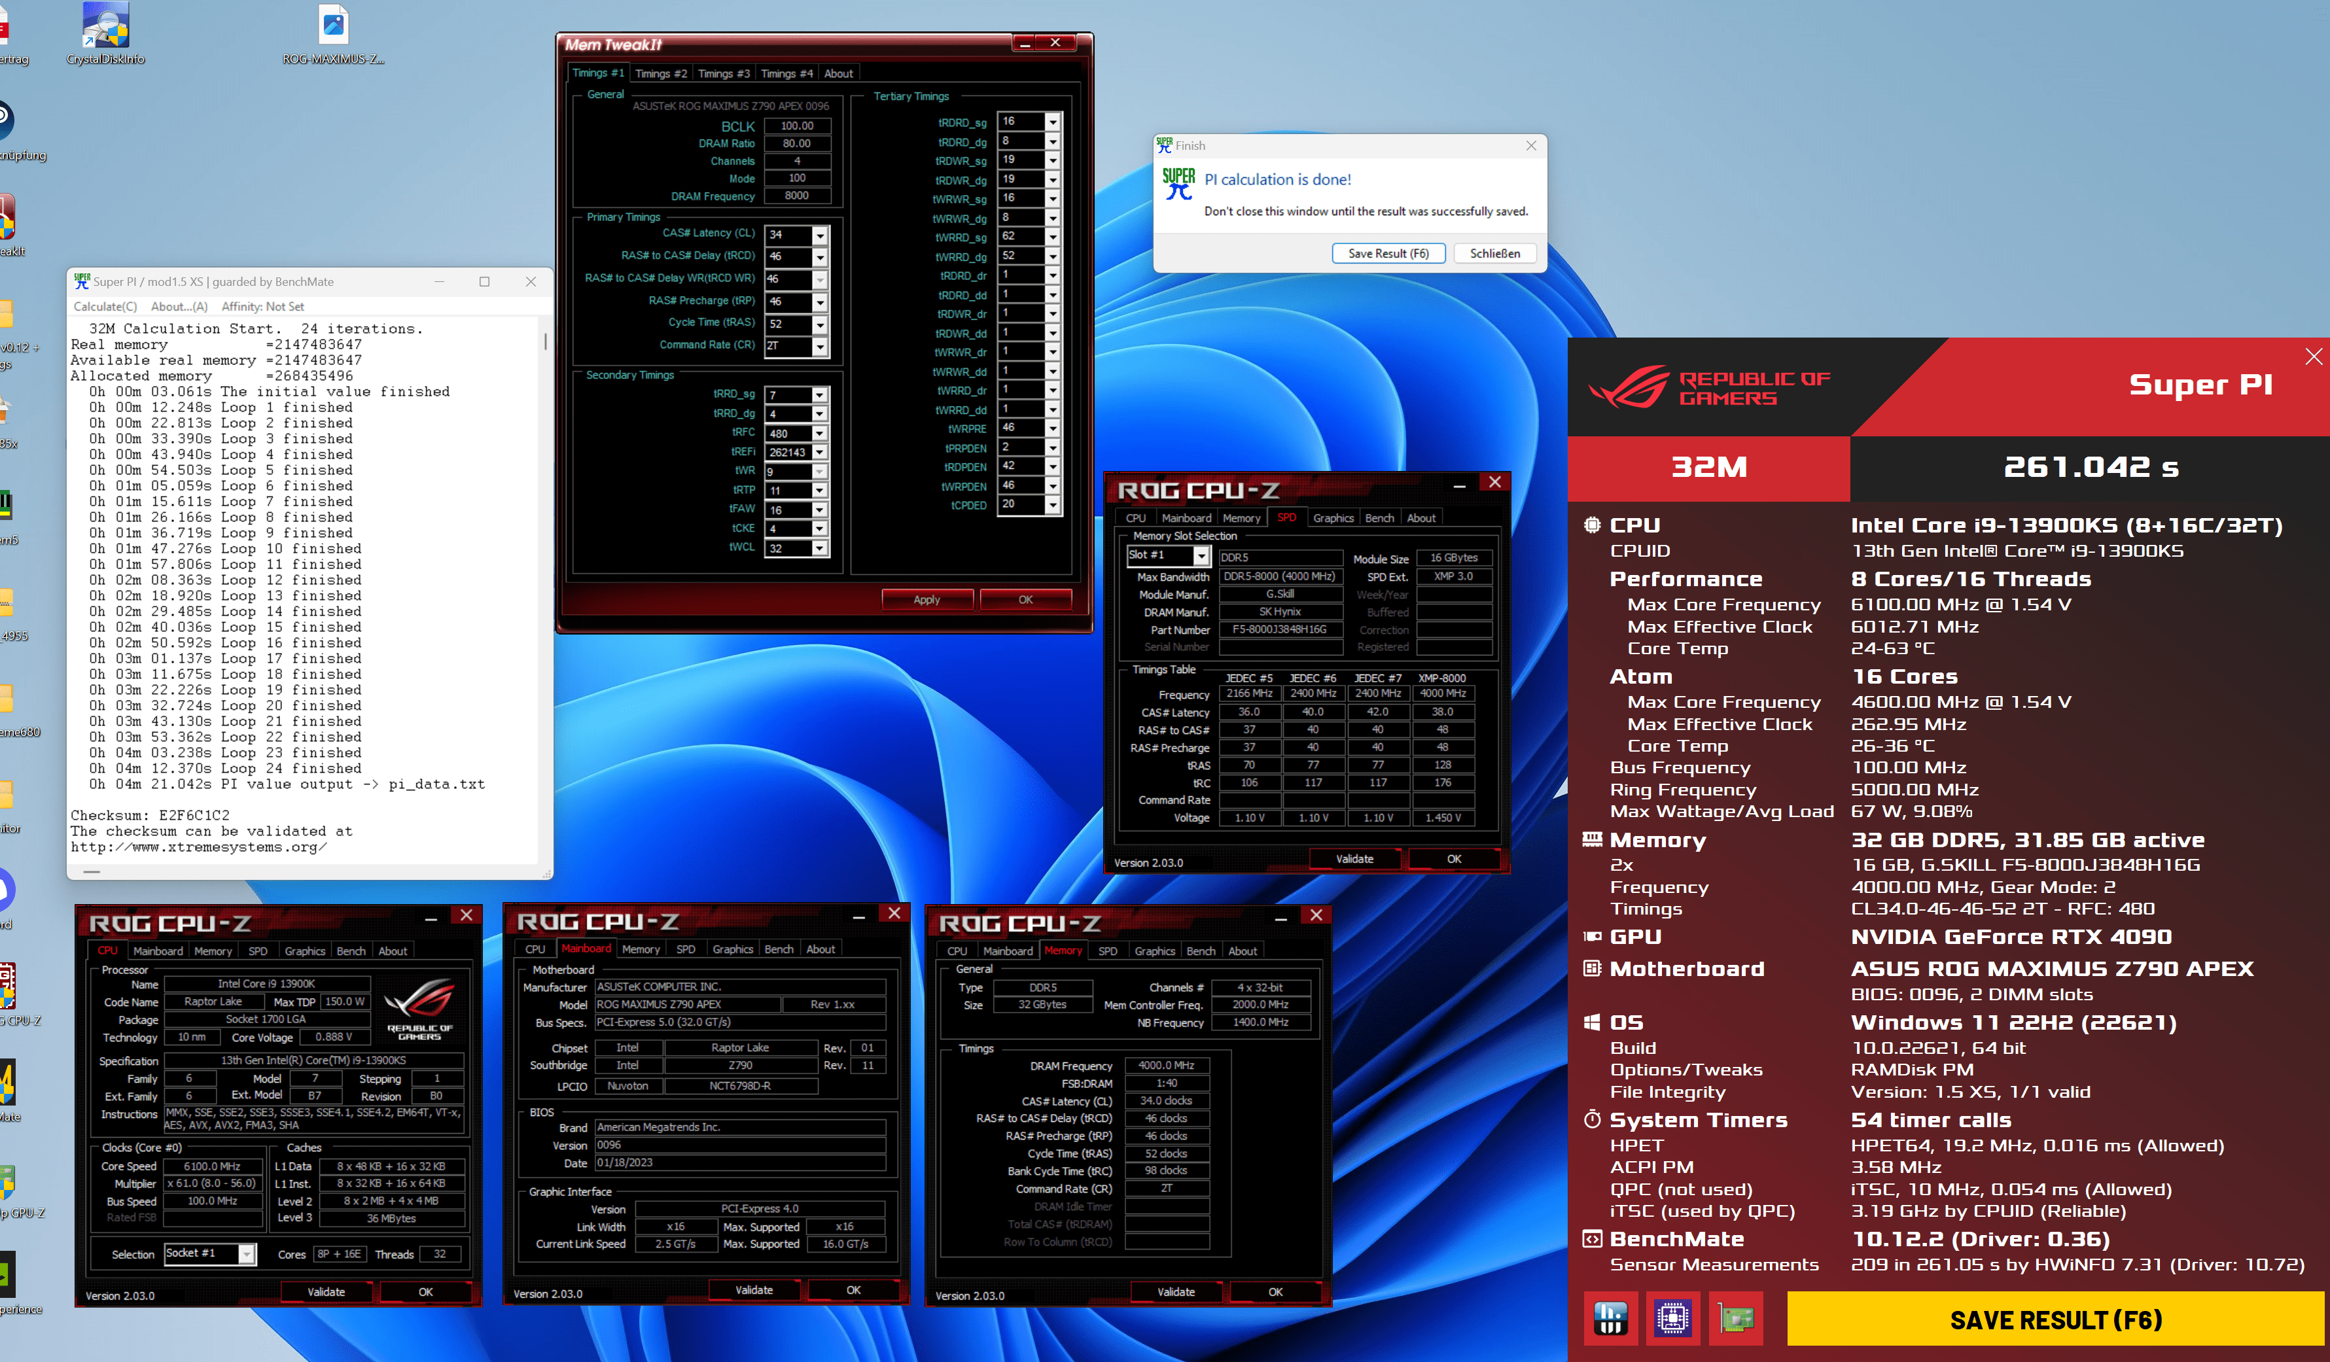This screenshot has height=1362, width=2330.
Task: Click ROG logo in CPU-Z Processor window
Action: pyautogui.click(x=420, y=1008)
